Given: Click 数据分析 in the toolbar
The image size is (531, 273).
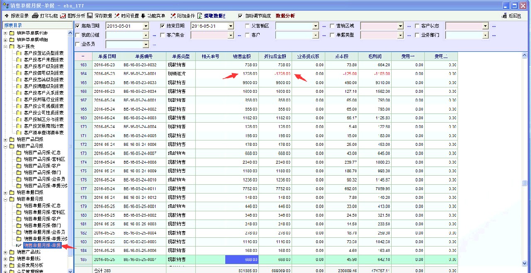Looking at the screenshot, I should [285, 16].
